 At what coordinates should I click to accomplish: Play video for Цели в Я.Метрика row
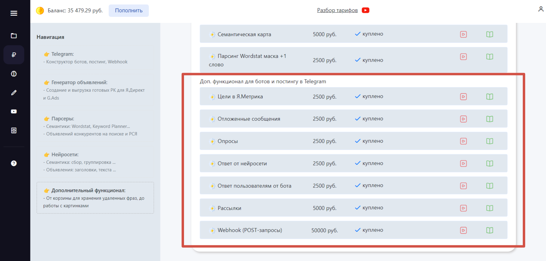tap(463, 97)
